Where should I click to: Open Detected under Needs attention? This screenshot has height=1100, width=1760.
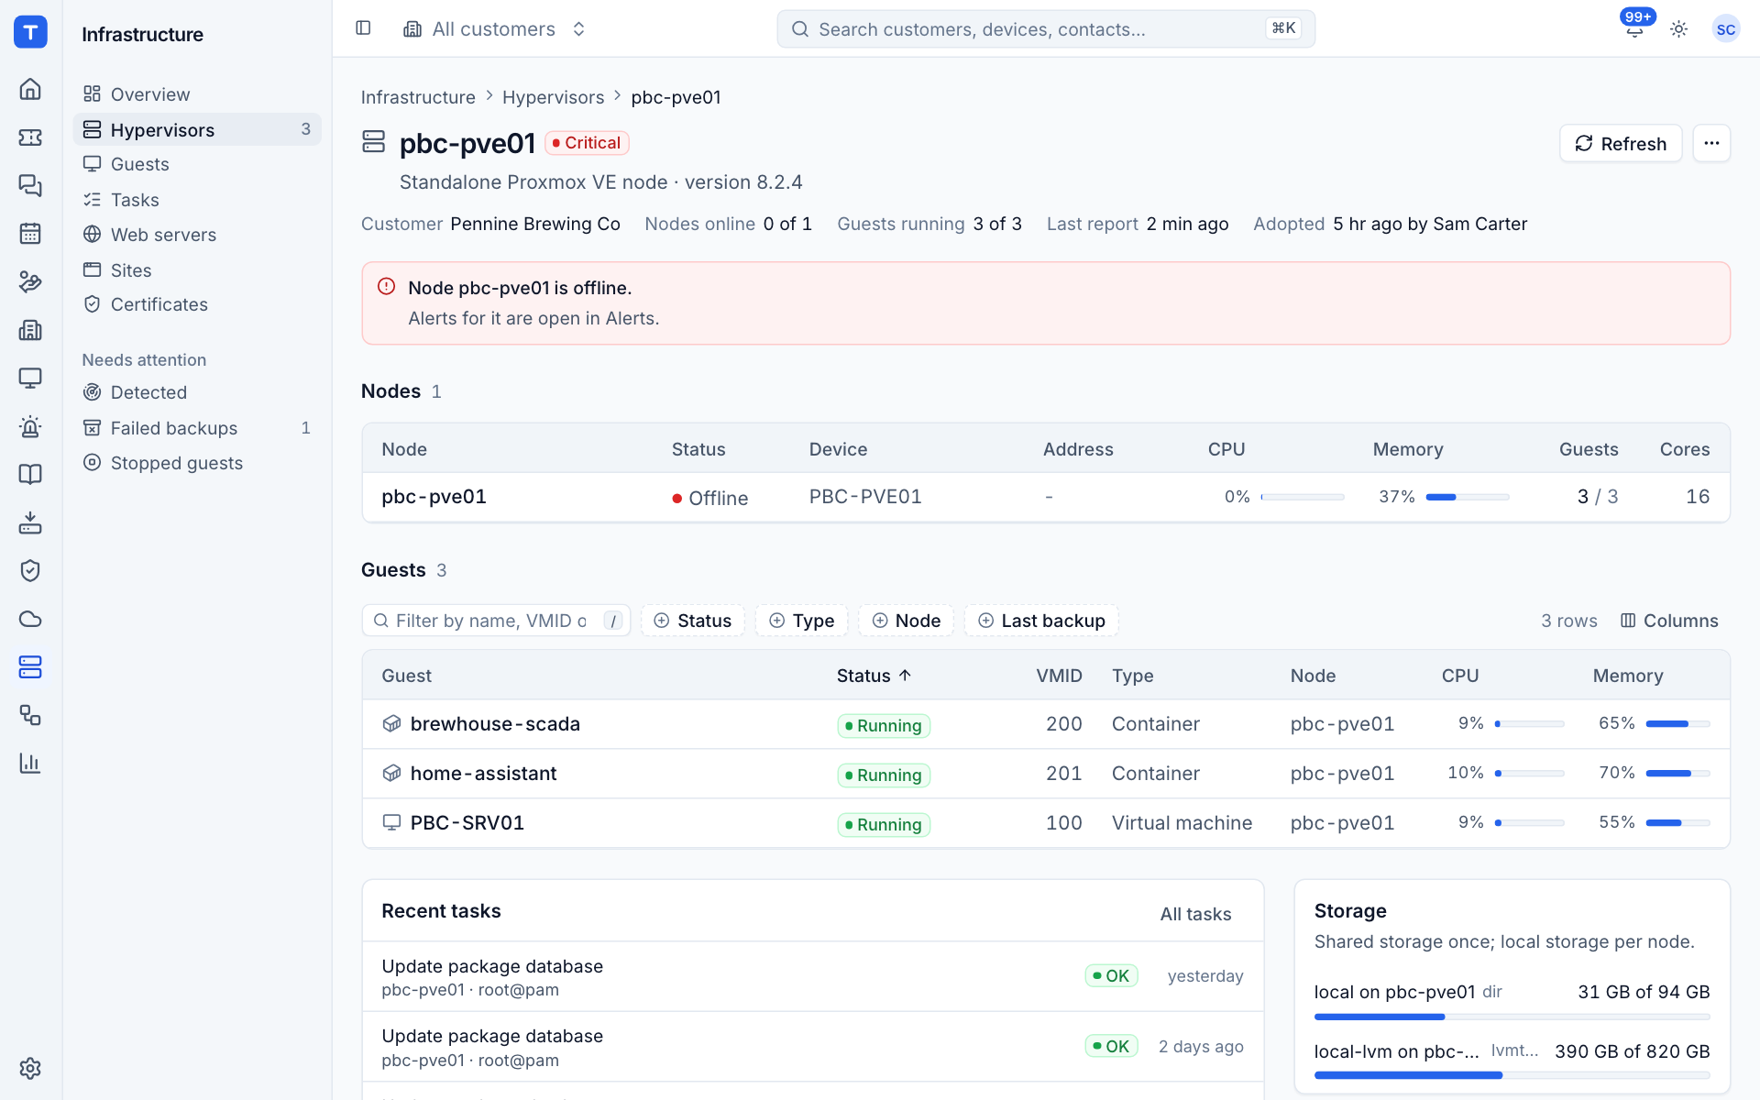click(197, 392)
